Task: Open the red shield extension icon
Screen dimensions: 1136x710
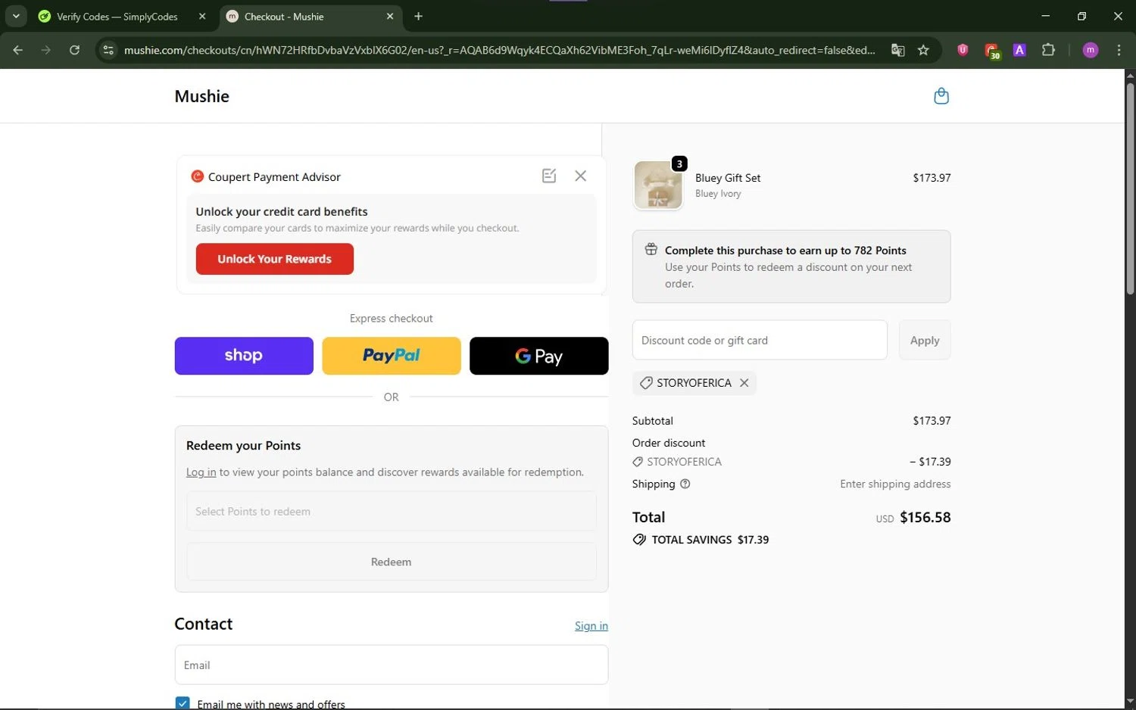Action: 963,50
